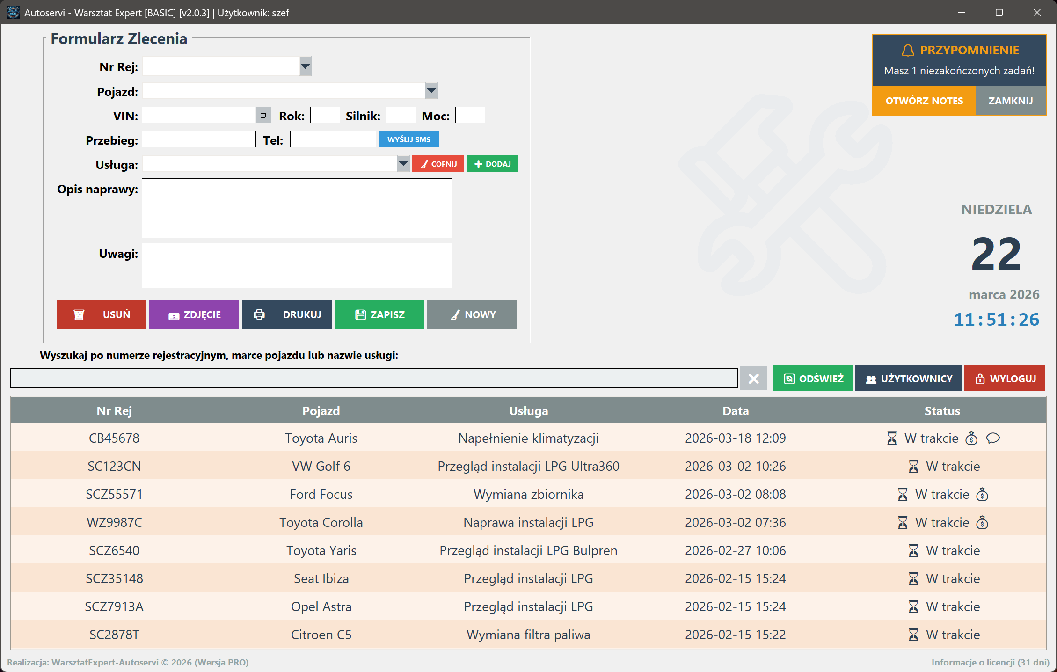Click the Status column header

[x=942, y=411]
